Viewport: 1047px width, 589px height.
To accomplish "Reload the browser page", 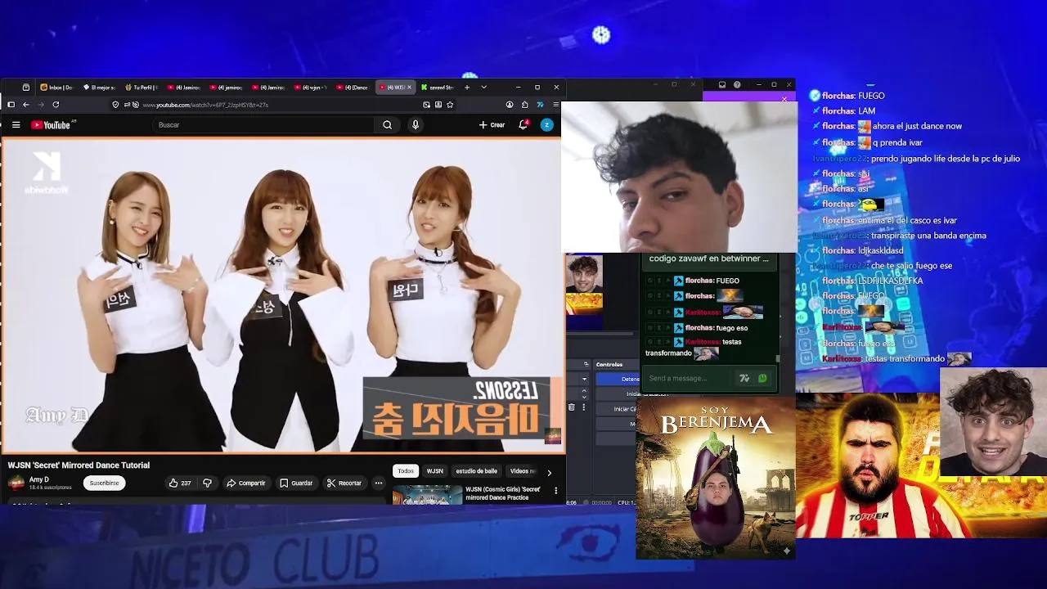I will pos(56,105).
